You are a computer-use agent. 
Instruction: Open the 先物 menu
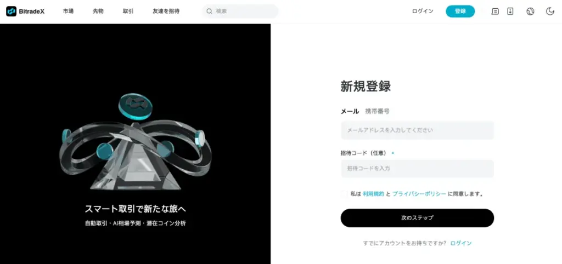(x=98, y=11)
